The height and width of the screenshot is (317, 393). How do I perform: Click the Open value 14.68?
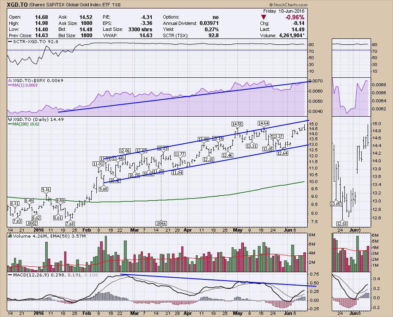point(41,17)
